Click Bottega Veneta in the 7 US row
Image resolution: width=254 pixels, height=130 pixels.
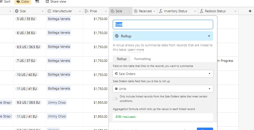tap(59, 61)
